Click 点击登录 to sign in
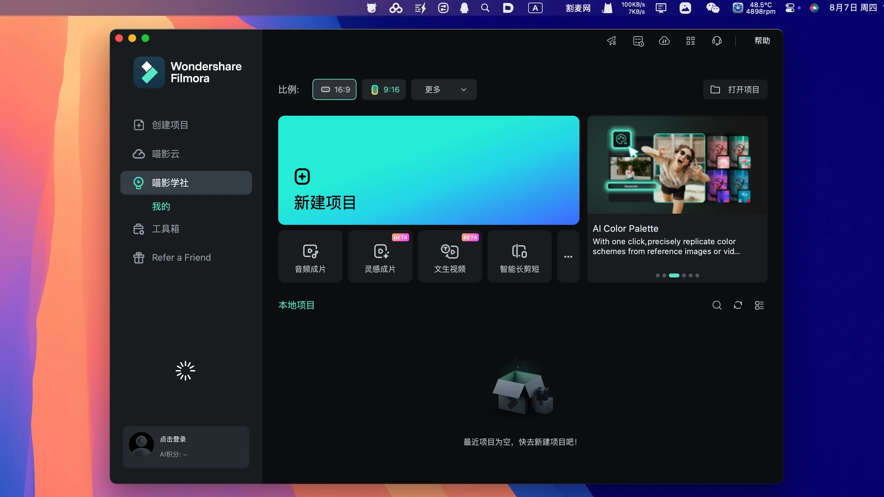This screenshot has height=497, width=884. point(173,439)
